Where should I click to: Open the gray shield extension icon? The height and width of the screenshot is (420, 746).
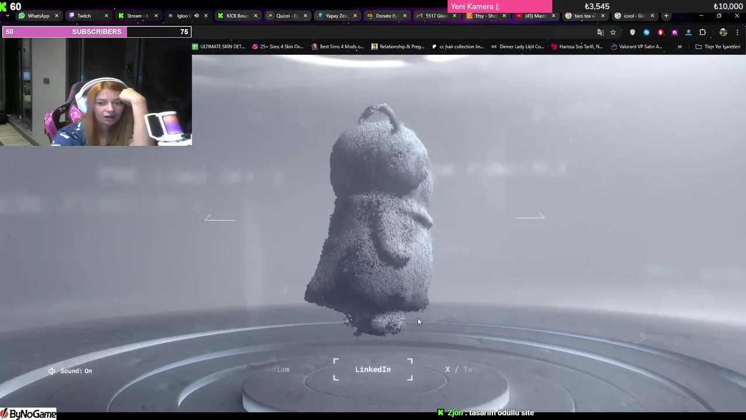click(x=632, y=32)
